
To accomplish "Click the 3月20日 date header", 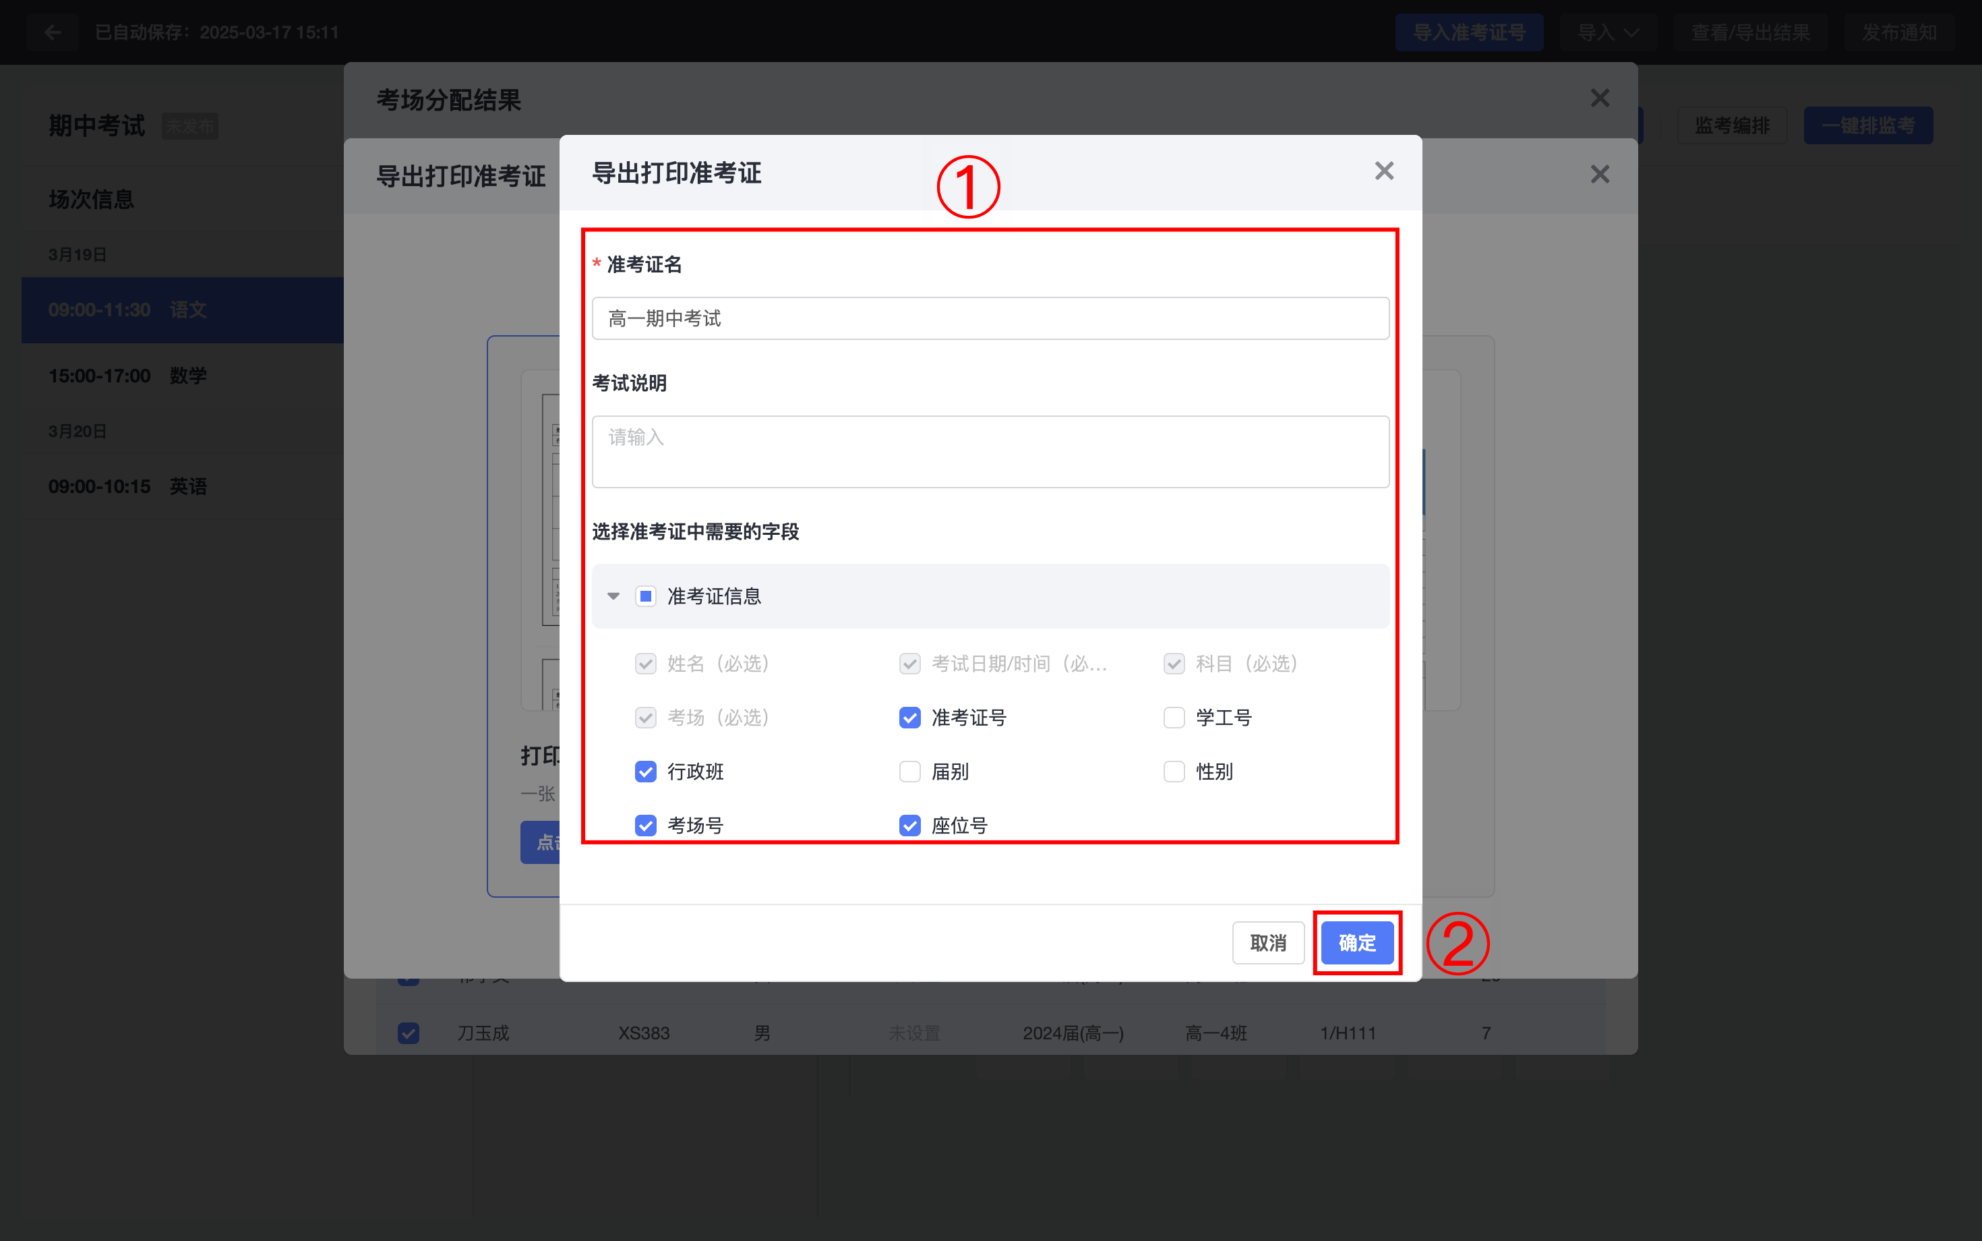I will point(77,431).
